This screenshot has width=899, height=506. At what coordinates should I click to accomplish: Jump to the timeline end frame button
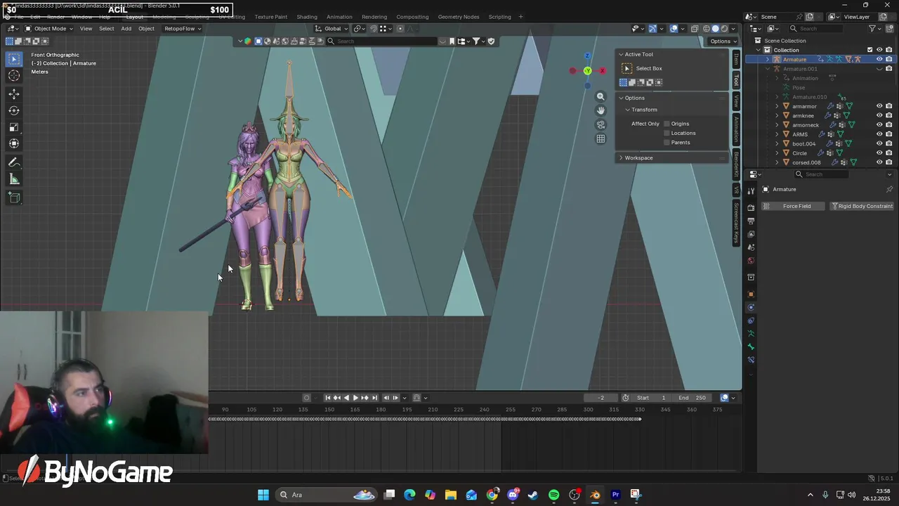[374, 398]
